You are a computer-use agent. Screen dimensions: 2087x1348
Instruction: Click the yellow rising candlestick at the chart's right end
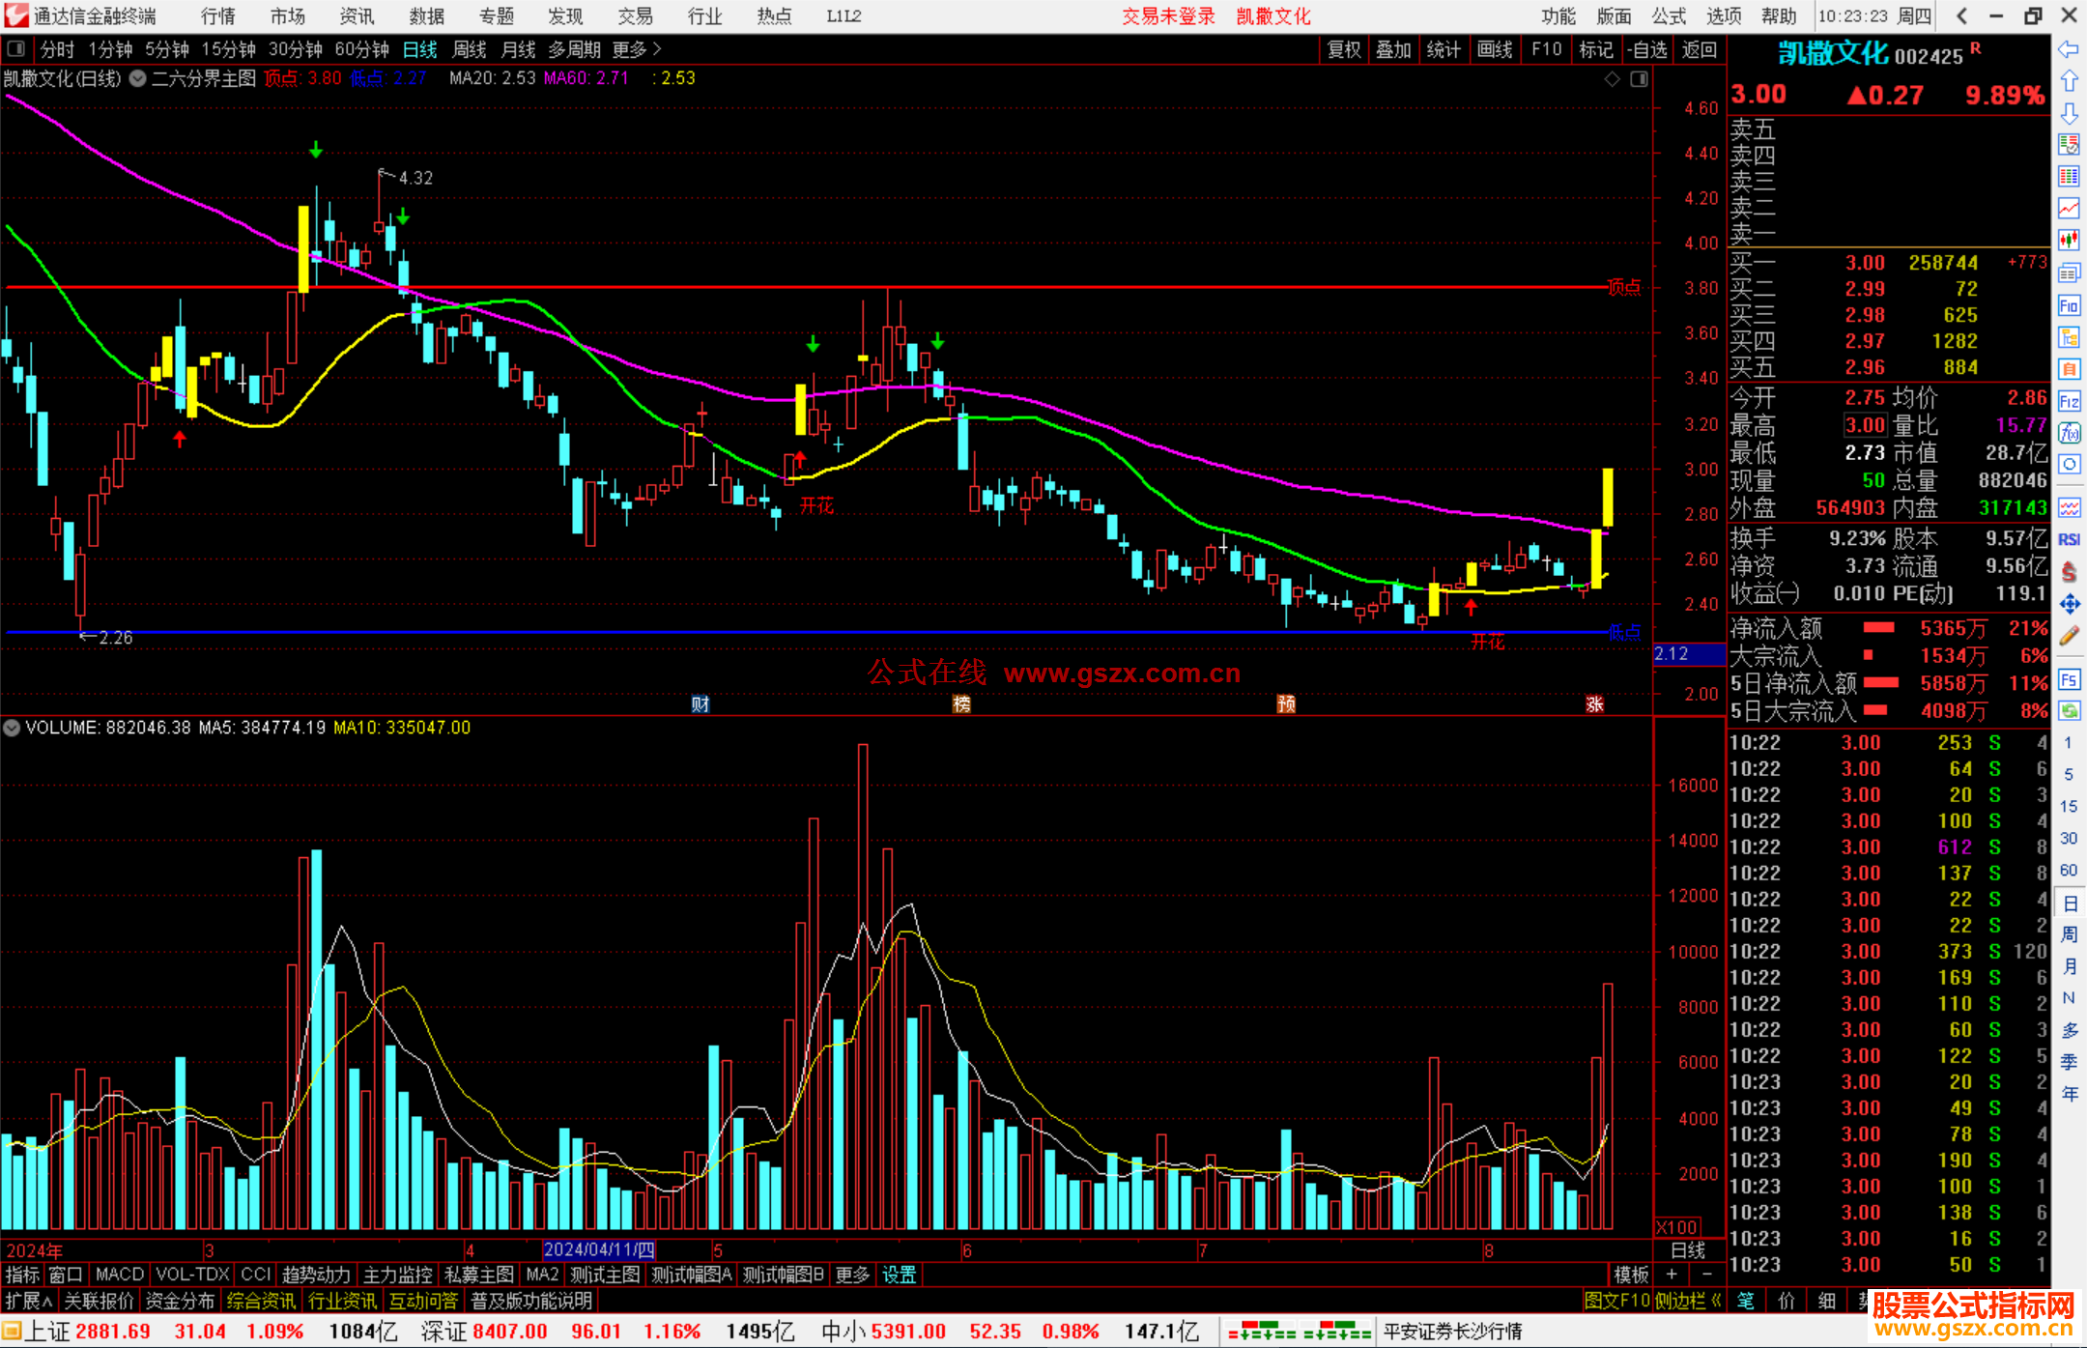point(1607,498)
